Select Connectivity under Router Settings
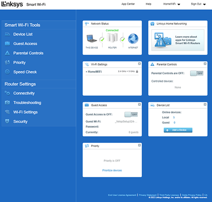Screen dimensions: 212x202 click(x=24, y=93)
